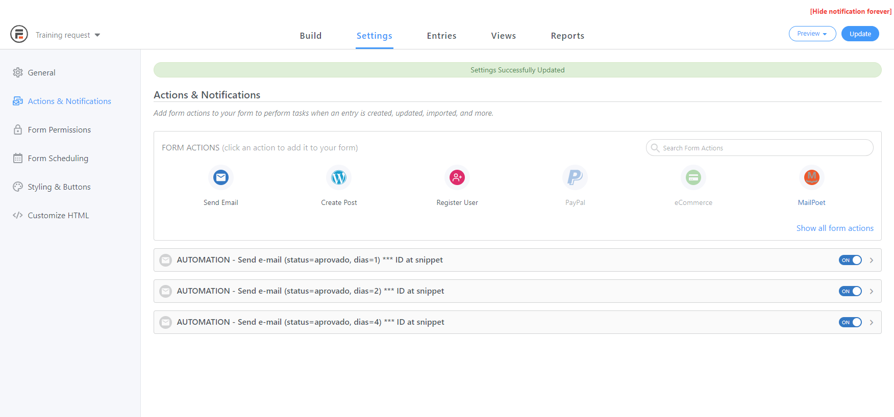Toggle off the dias=1 automation switch
The height and width of the screenshot is (417, 894).
(x=850, y=260)
